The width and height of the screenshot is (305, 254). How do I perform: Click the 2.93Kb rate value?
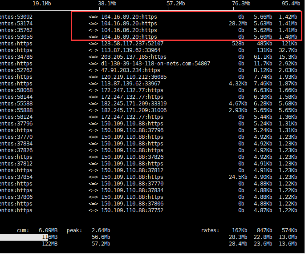[x=238, y=110]
